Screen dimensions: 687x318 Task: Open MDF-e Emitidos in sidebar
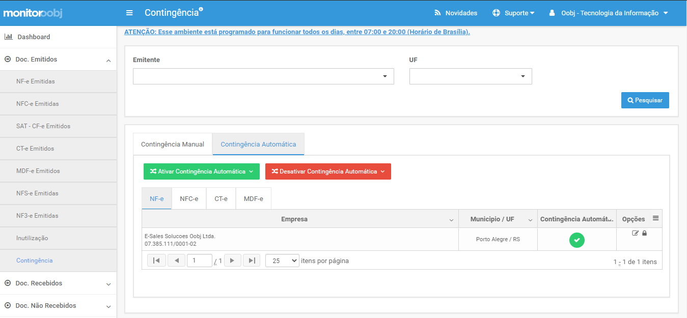point(58,171)
